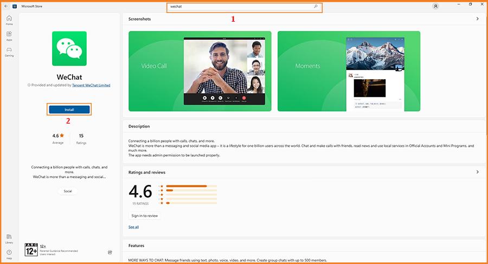The height and width of the screenshot is (264, 488).
Task: Click the MORE WAYS TO CHAT feature text
Action: click(x=228, y=260)
